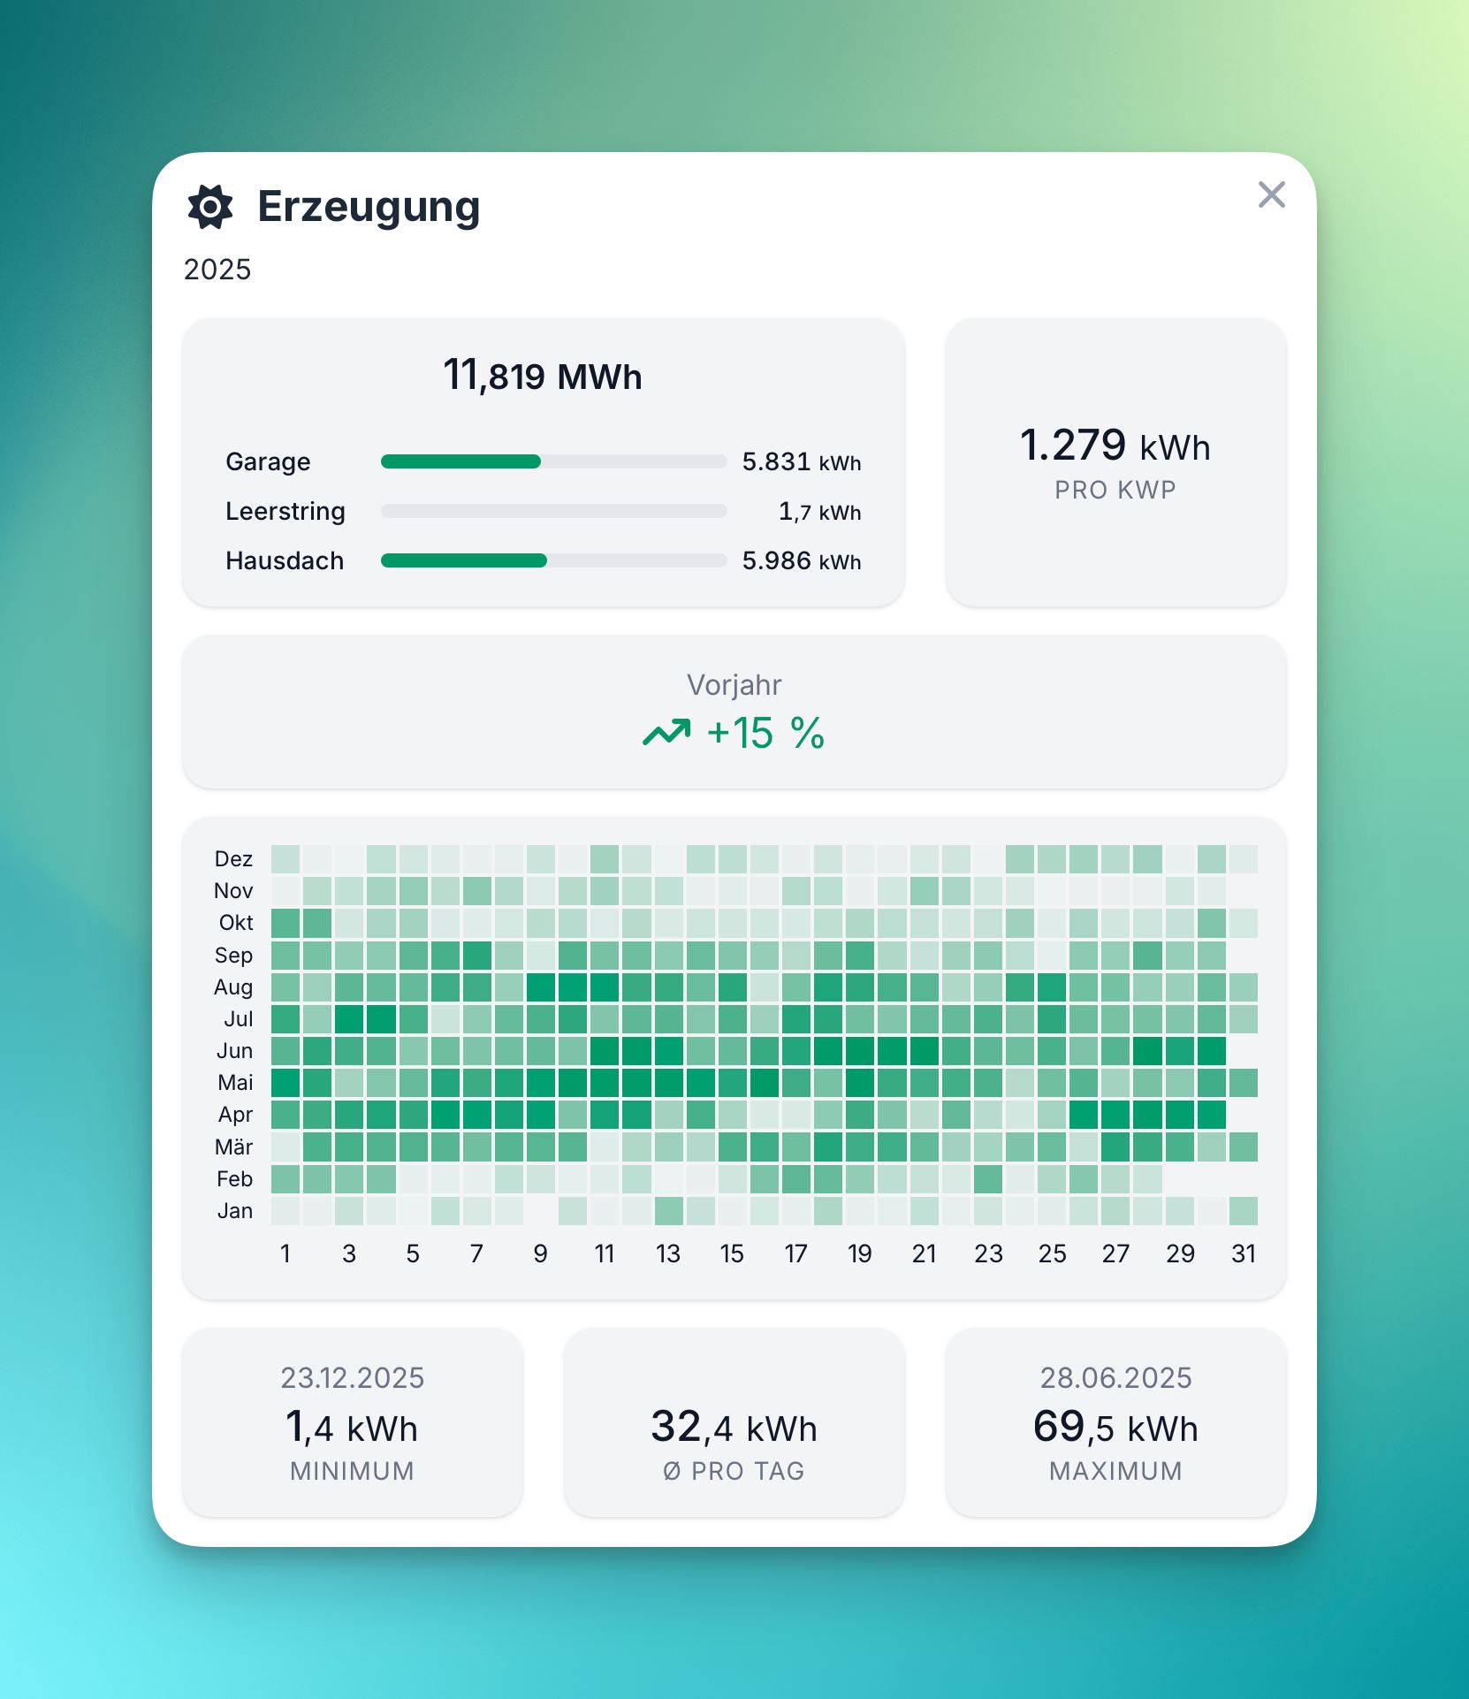
Task: Click the 2025 year label
Action: point(217,270)
